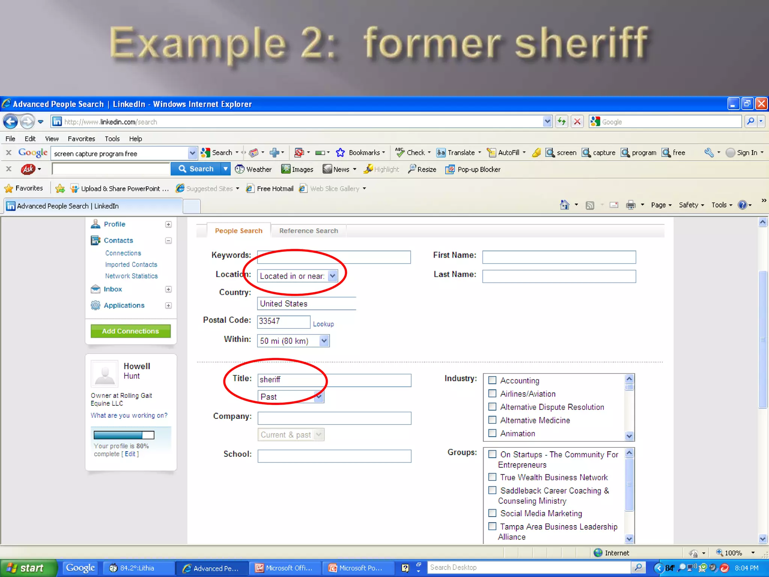Image resolution: width=769 pixels, height=577 pixels.
Task: Click the Home icon in command bar
Action: [564, 205]
